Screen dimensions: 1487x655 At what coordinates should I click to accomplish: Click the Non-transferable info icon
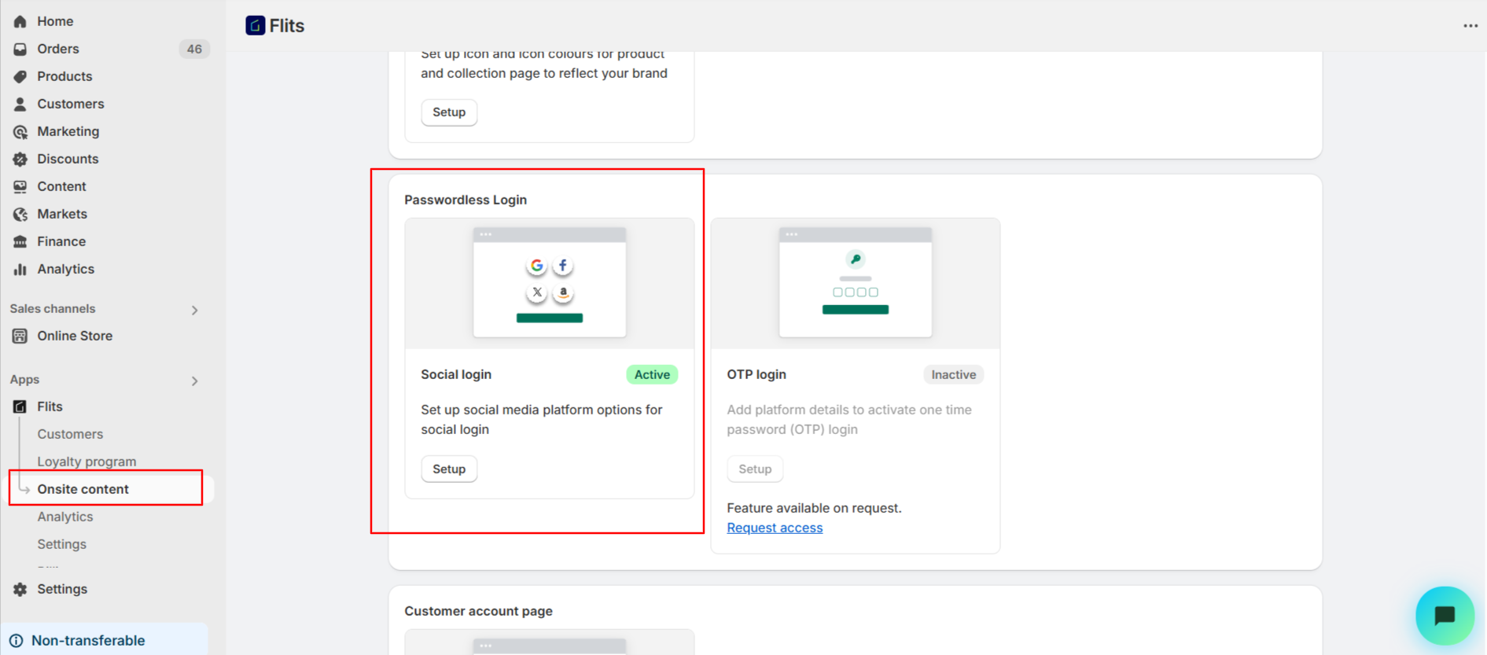[17, 641]
